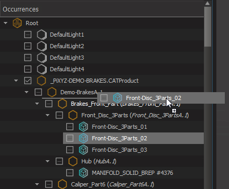Uncheck the _PiXYZ-DEMO-BRAKES.CATProduct checkbox

click(x=28, y=81)
